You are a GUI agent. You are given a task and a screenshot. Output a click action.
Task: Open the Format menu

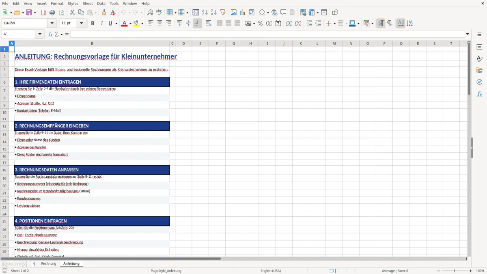pos(57,3)
